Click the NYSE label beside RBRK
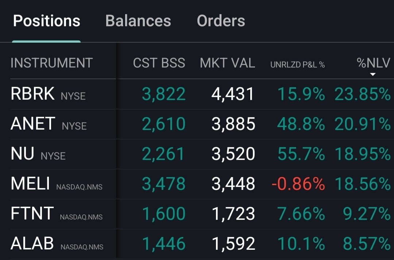 click(73, 96)
